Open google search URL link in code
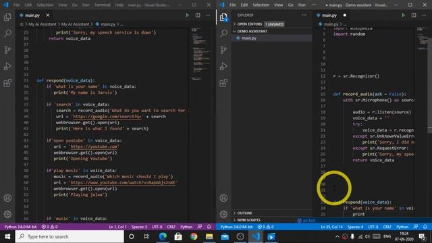Viewport: 432px width, 243px height. coord(107,117)
